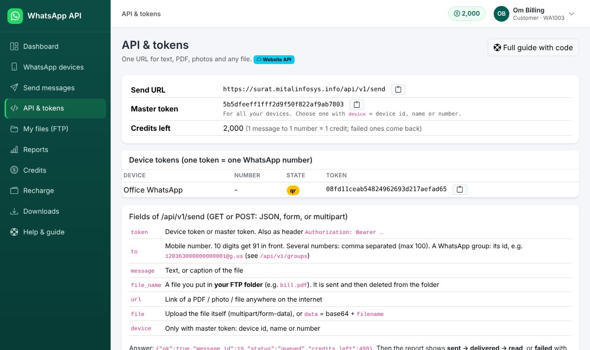The image size is (590, 350).
Task: Click the WhatsApp API brand title
Action: click(54, 16)
